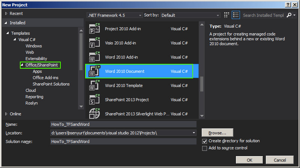Open the Location path dropdown
This screenshot has height=168, width=300.
[x=194, y=133]
